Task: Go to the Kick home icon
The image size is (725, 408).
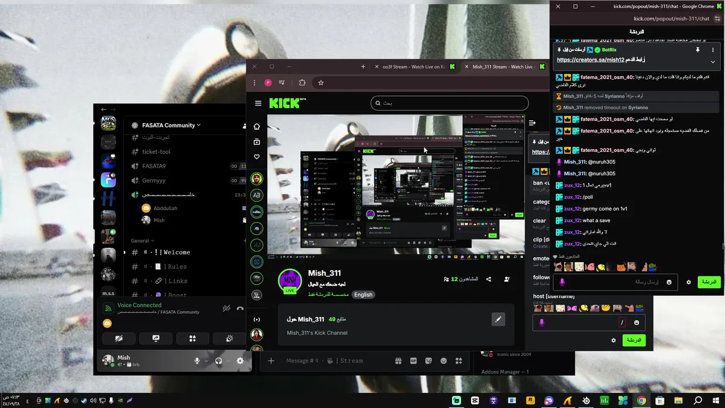Action: (257, 126)
